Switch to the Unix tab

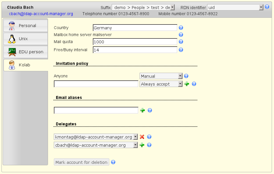pos(25,39)
